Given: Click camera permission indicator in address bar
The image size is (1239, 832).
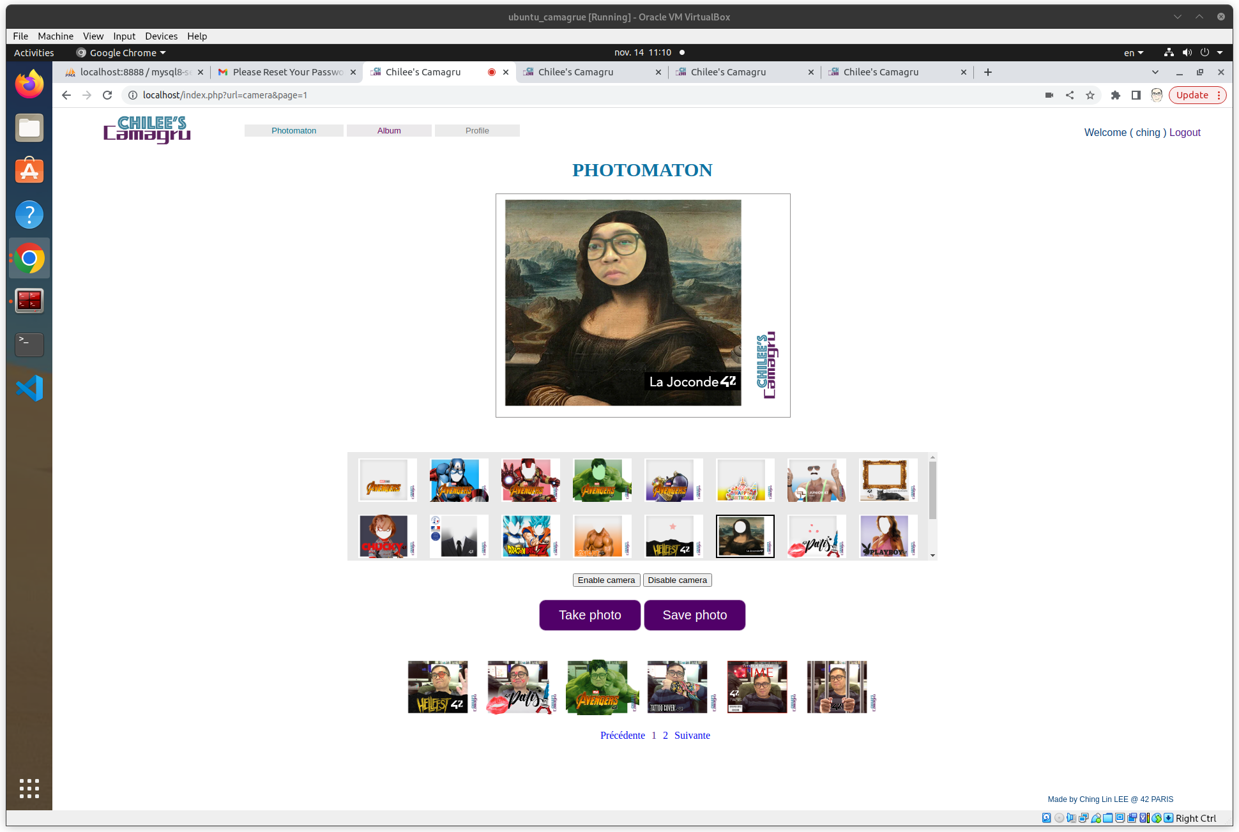Looking at the screenshot, I should point(1049,95).
